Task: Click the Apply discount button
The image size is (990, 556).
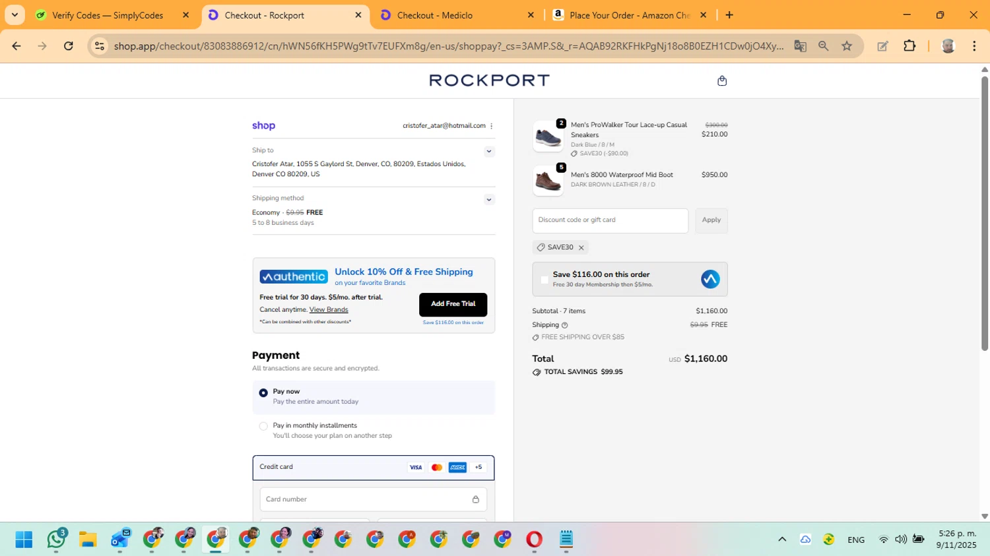Action: pyautogui.click(x=711, y=220)
